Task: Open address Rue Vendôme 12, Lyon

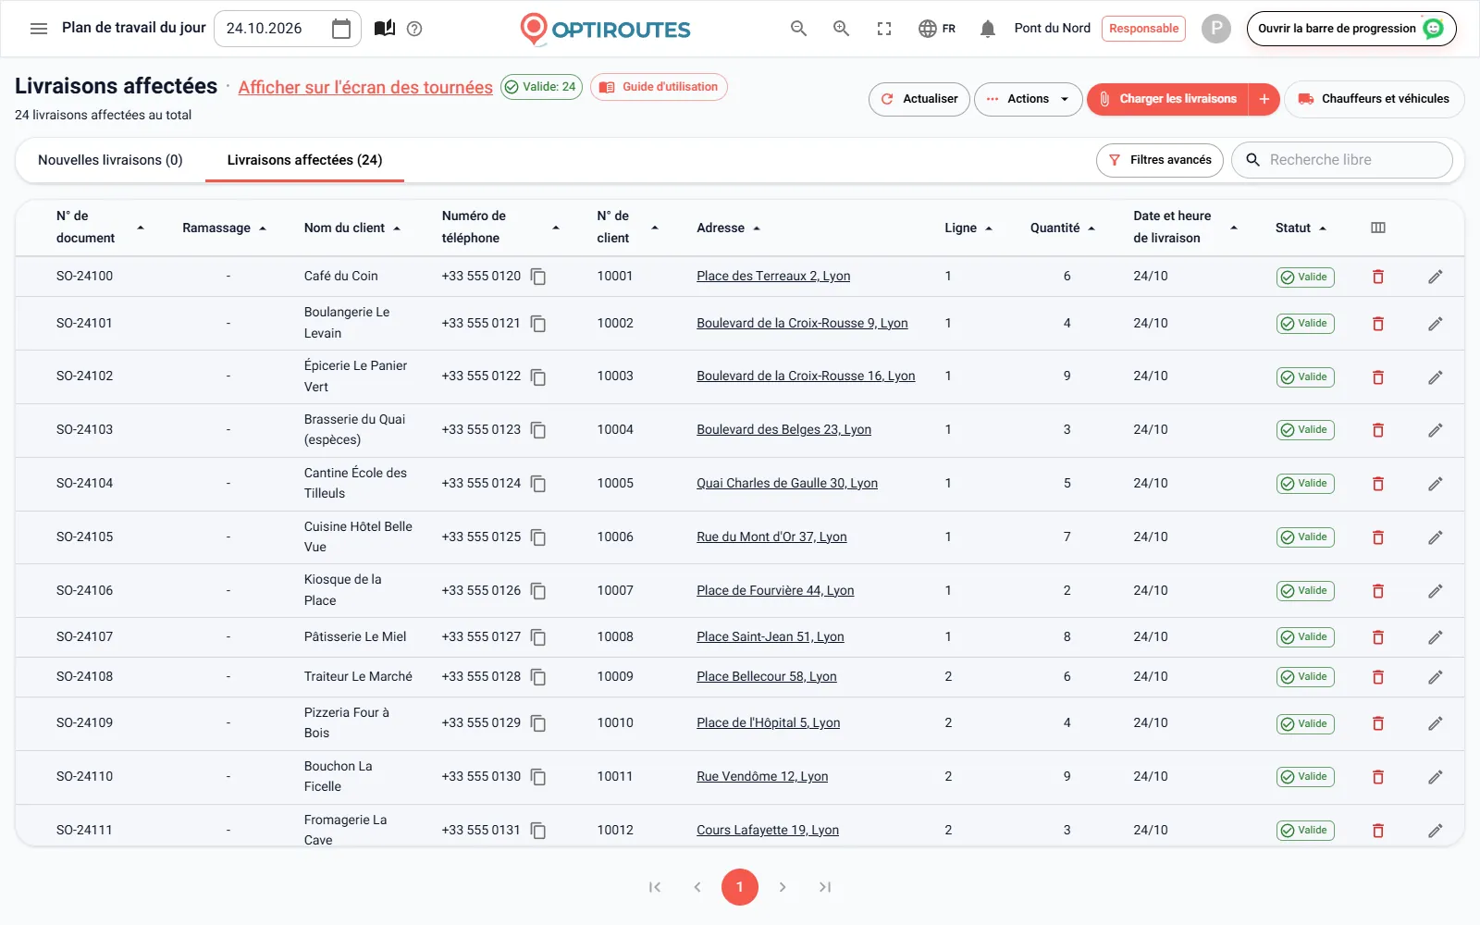Action: (762, 777)
